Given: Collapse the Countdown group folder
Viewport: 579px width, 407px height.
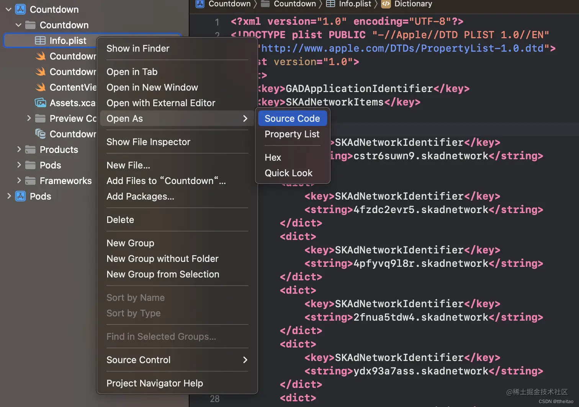Looking at the screenshot, I should (18, 25).
